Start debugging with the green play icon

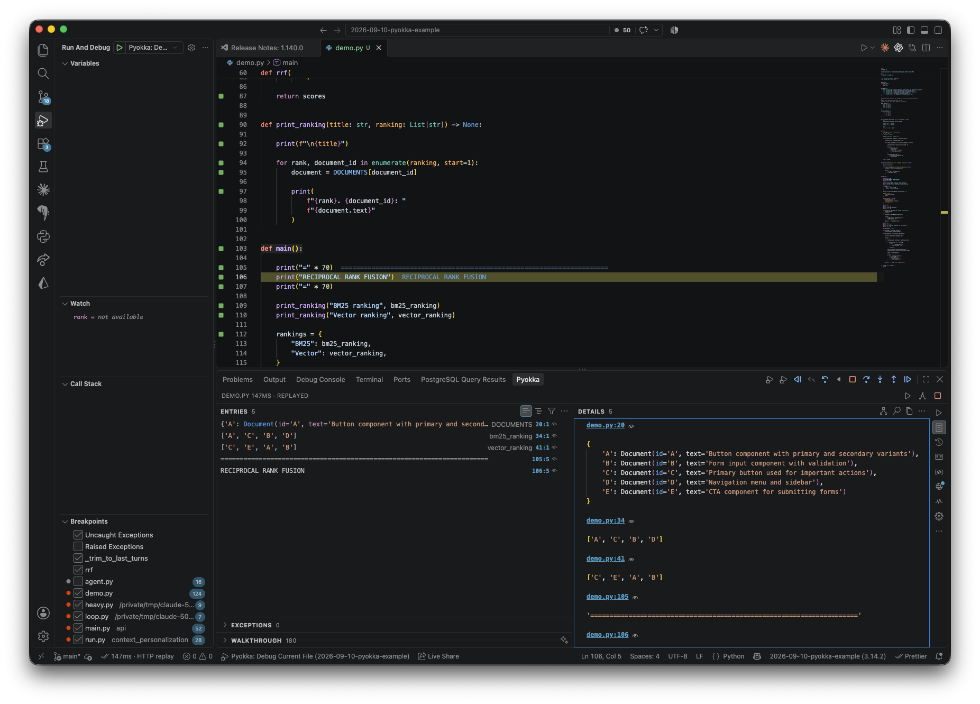[x=120, y=48]
